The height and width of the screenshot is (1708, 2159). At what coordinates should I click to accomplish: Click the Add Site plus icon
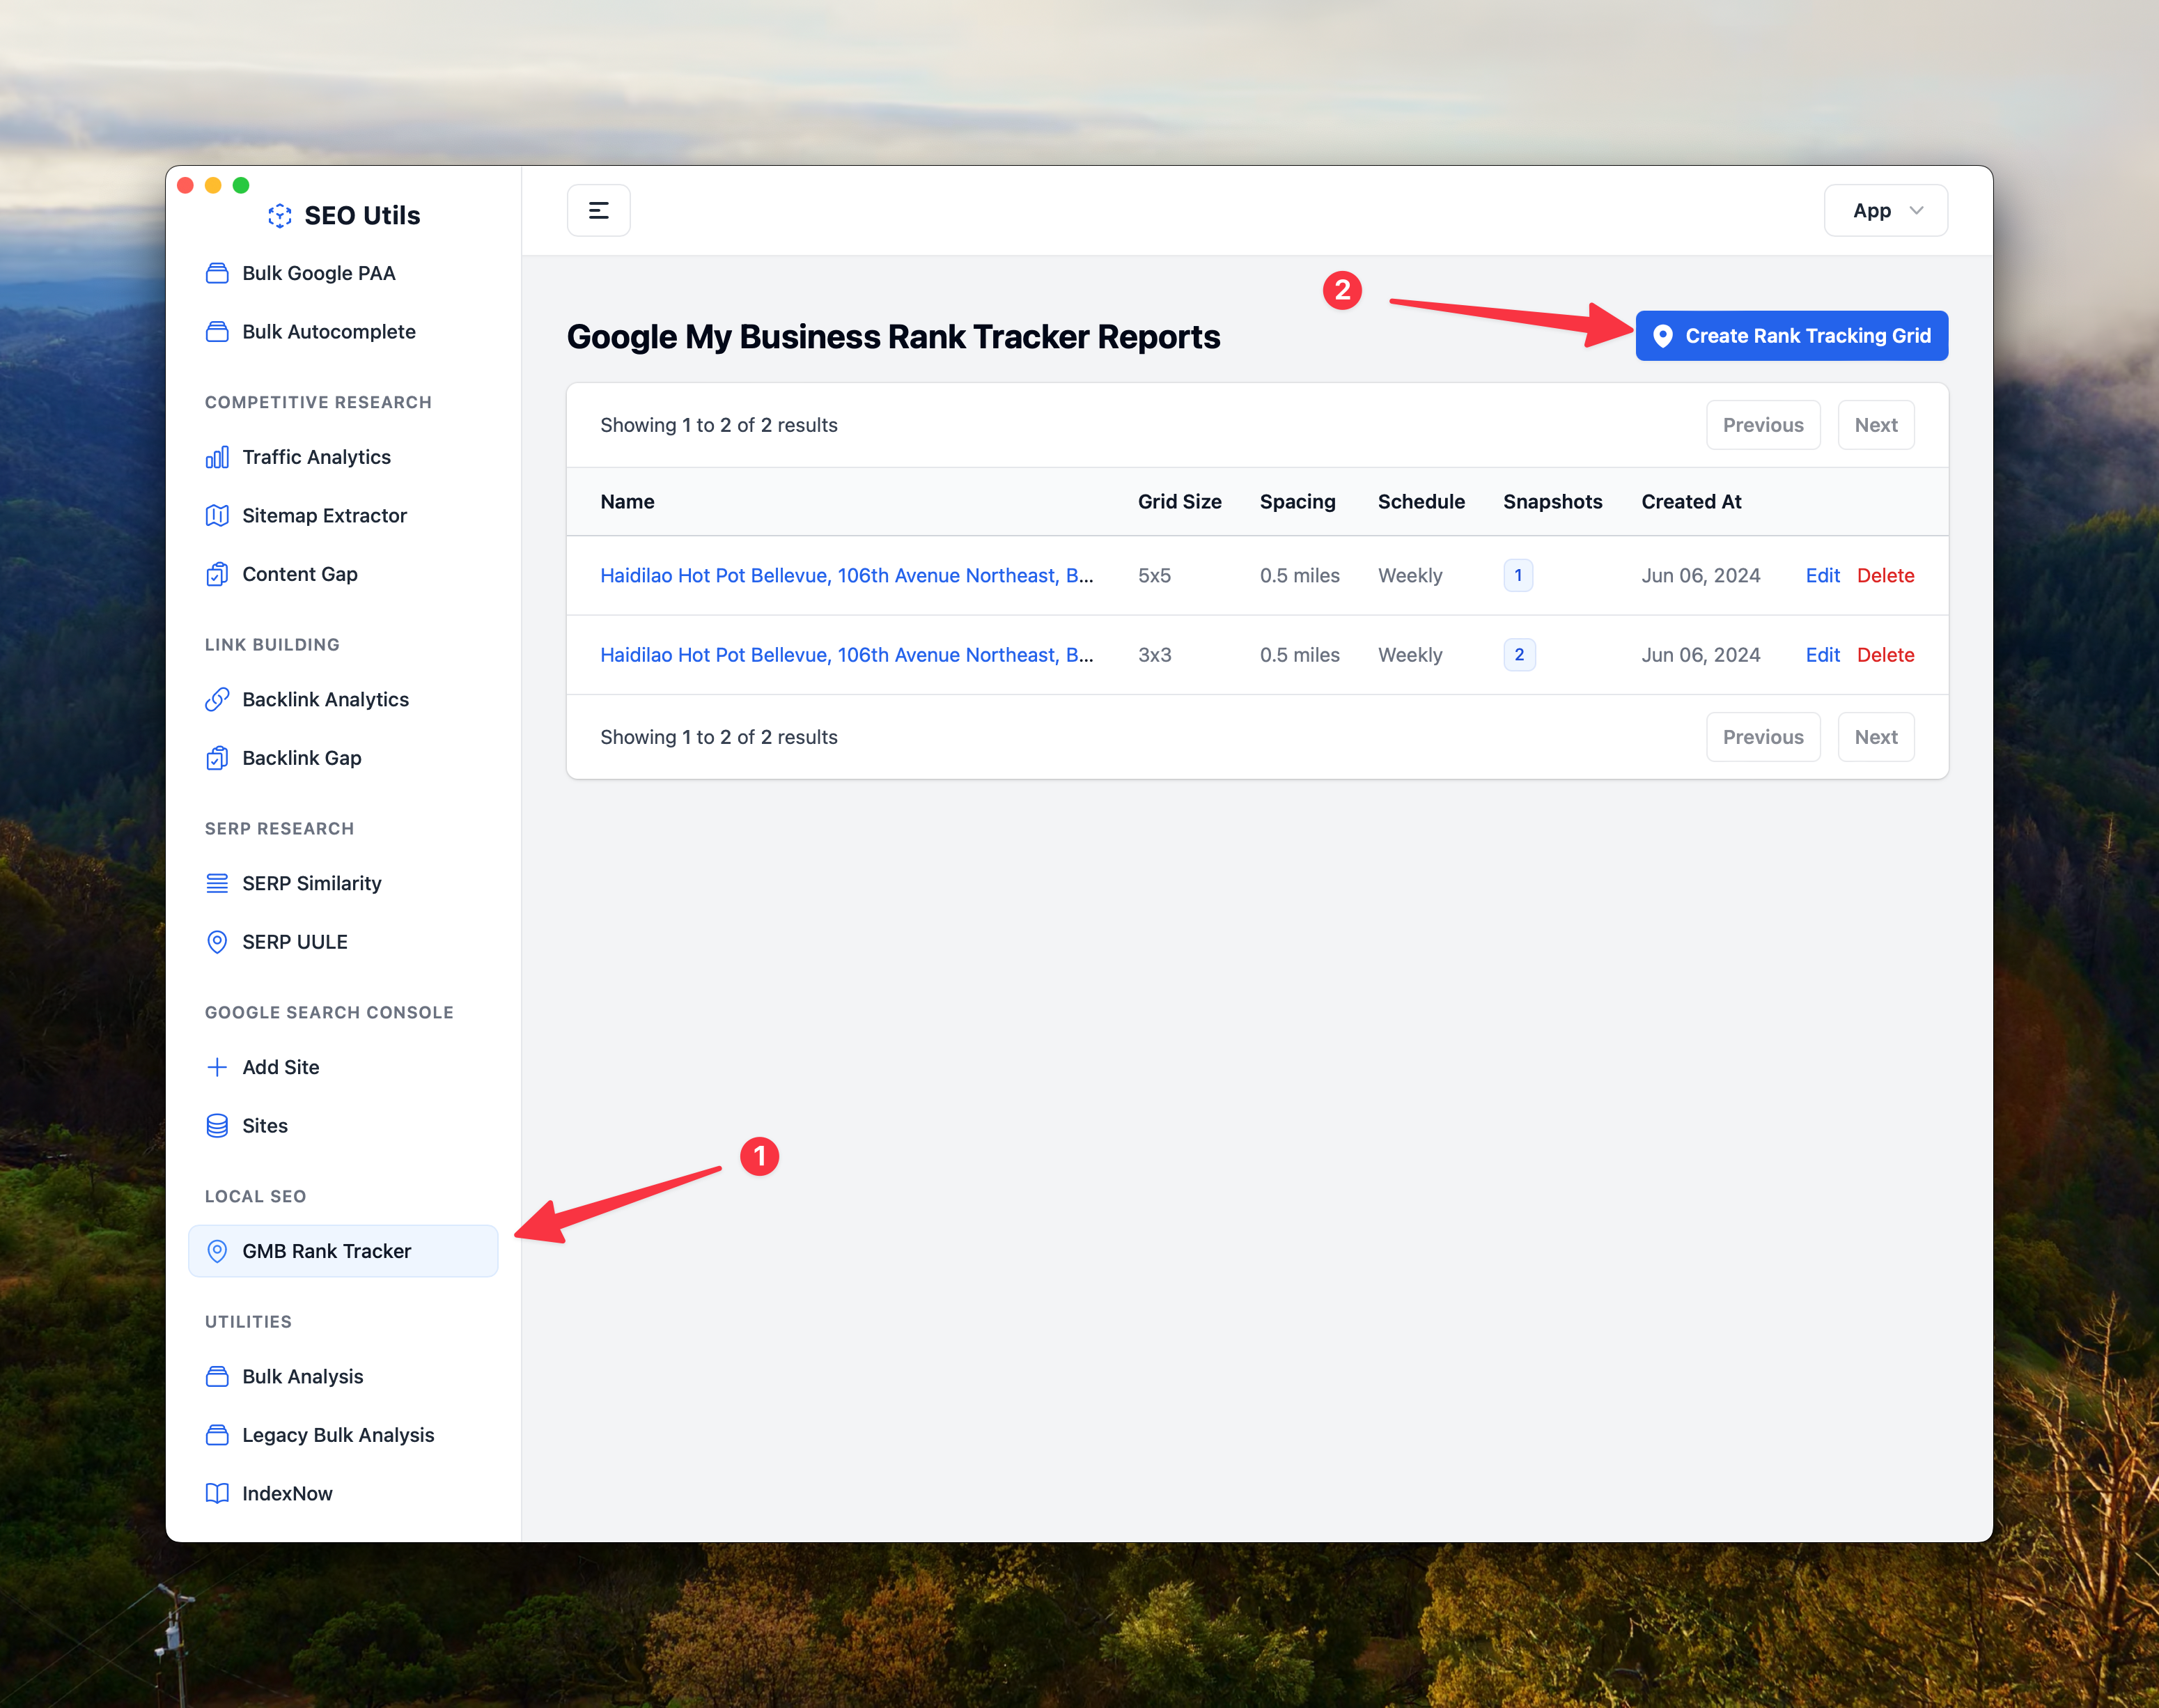click(x=217, y=1067)
